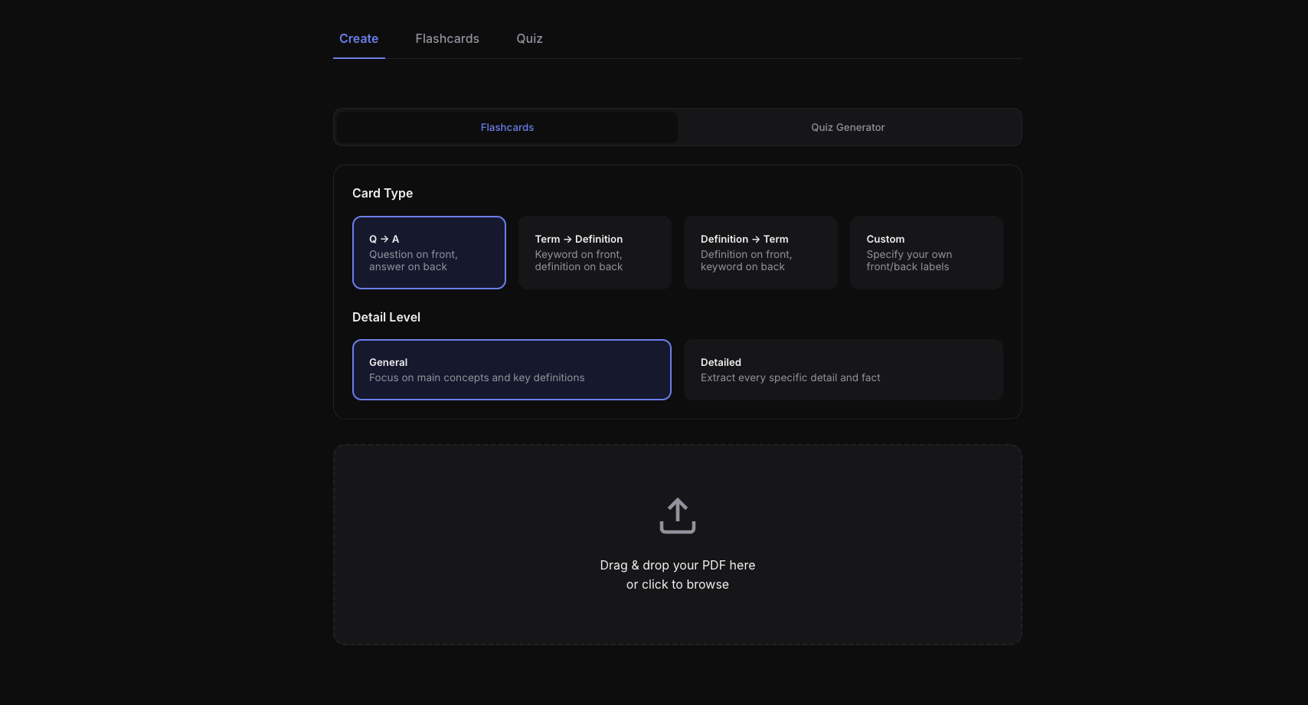
Task: Click the Detail Level section heading
Action: pyautogui.click(x=386, y=317)
